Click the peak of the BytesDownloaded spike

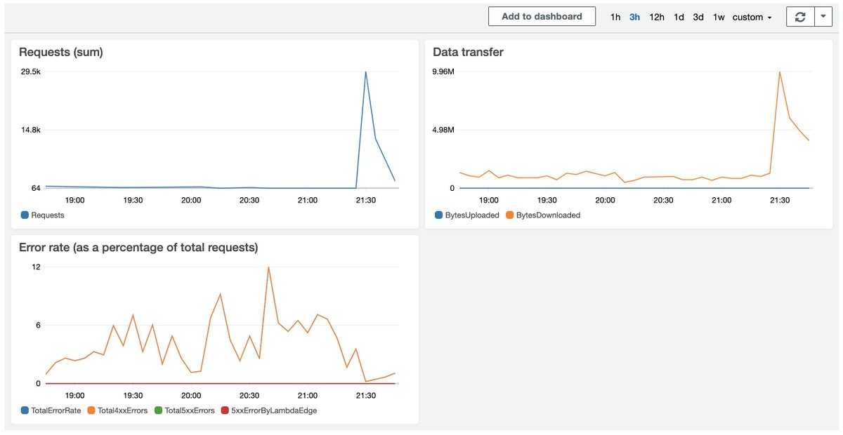[x=779, y=72]
